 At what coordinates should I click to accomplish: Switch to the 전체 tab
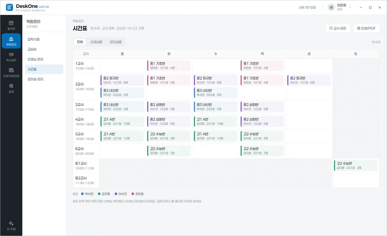[80, 42]
